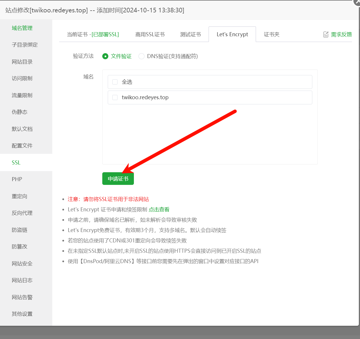Open the 当前证书 tab
The width and height of the screenshot is (360, 339).
(x=93, y=34)
